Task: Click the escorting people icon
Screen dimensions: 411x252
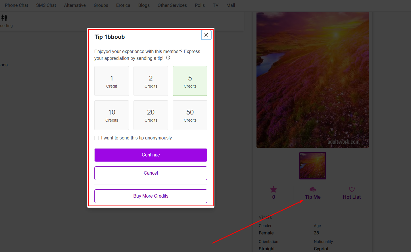Action: point(4,18)
